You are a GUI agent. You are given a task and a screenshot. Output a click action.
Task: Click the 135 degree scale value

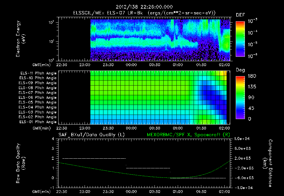pyautogui.click(x=252, y=87)
